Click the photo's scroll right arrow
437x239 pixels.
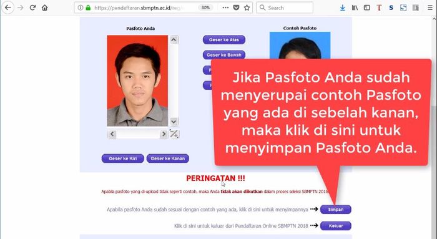tap(164, 134)
